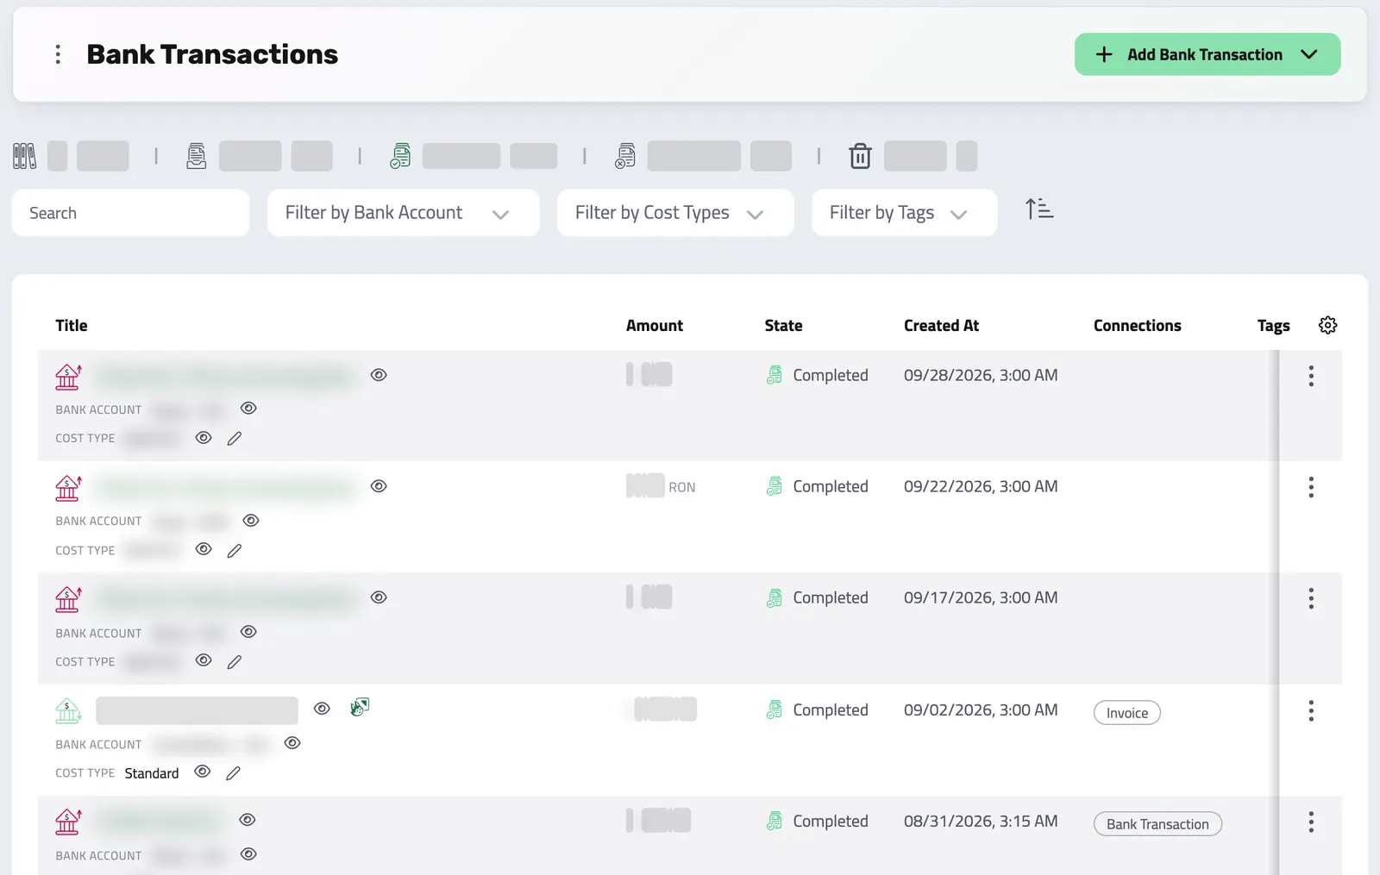Open row actions menu for 09/22/2026 transaction
The height and width of the screenshot is (875, 1380).
[x=1311, y=487]
